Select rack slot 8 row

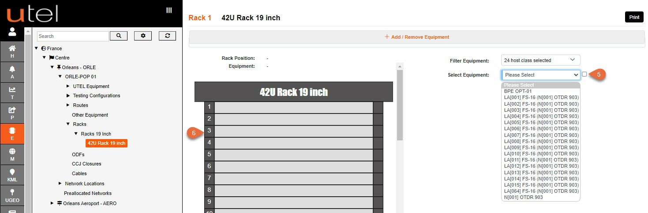(x=294, y=190)
